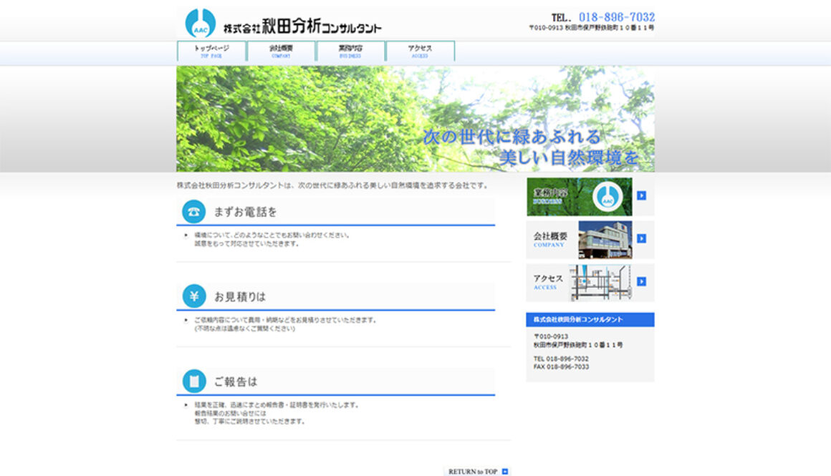The width and height of the screenshot is (831, 476).
Task: Click the お見積りは heading
Action: [239, 297]
